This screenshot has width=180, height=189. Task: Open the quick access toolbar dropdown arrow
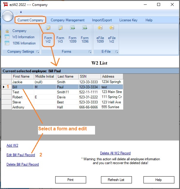(x=21, y=12)
